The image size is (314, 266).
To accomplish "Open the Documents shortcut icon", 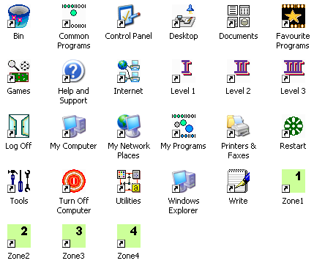I will 239,16.
